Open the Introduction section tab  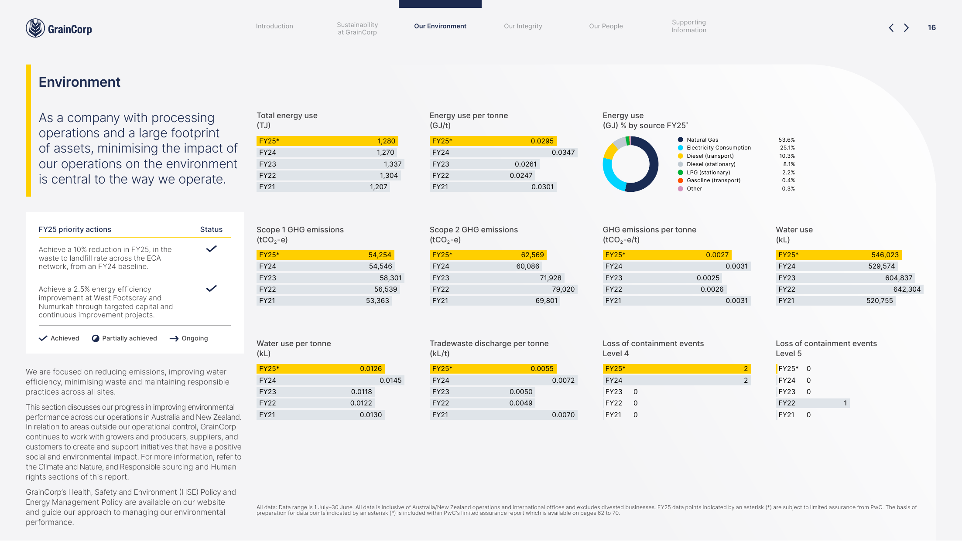click(x=274, y=26)
